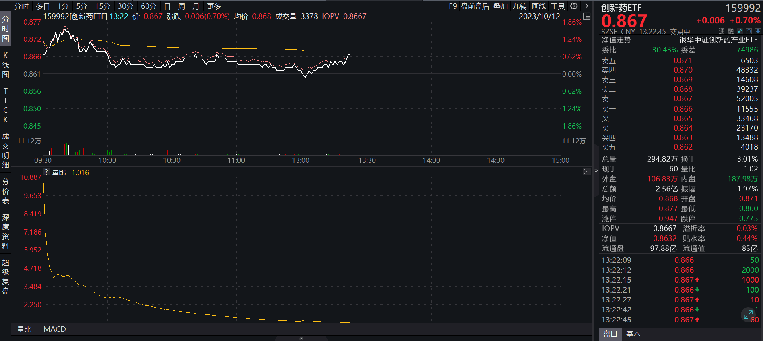Click the 卖五 price 0.871

[683, 60]
